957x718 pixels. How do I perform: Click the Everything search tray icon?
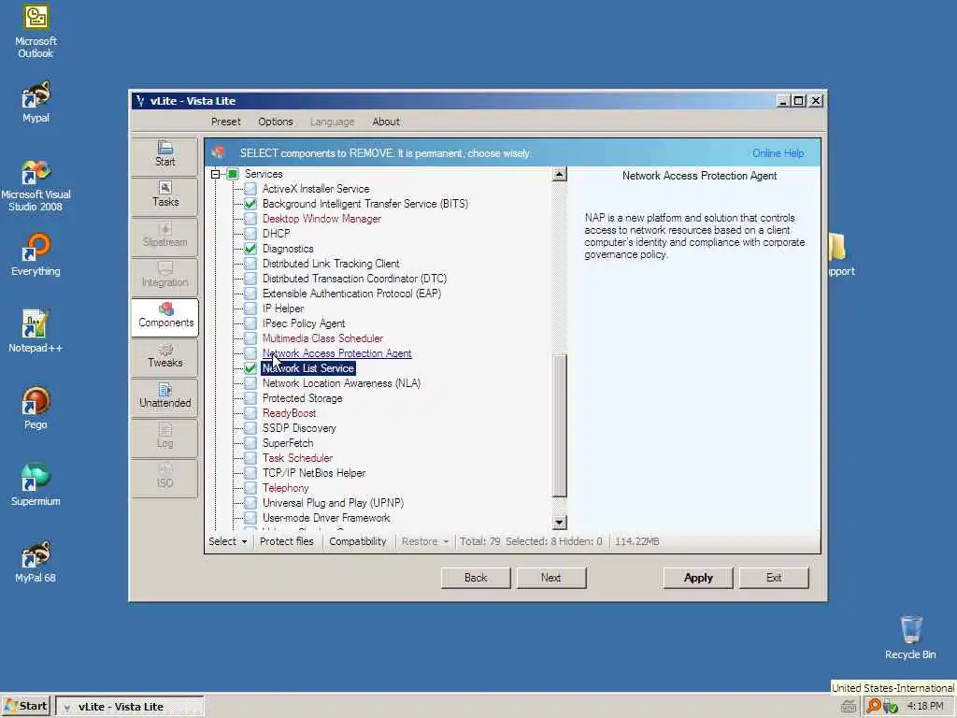point(874,706)
